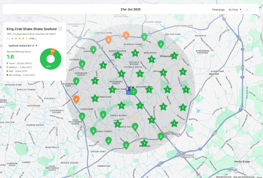
Task: Click green 2 pin beside Wood Hollow
Action: click(161, 136)
